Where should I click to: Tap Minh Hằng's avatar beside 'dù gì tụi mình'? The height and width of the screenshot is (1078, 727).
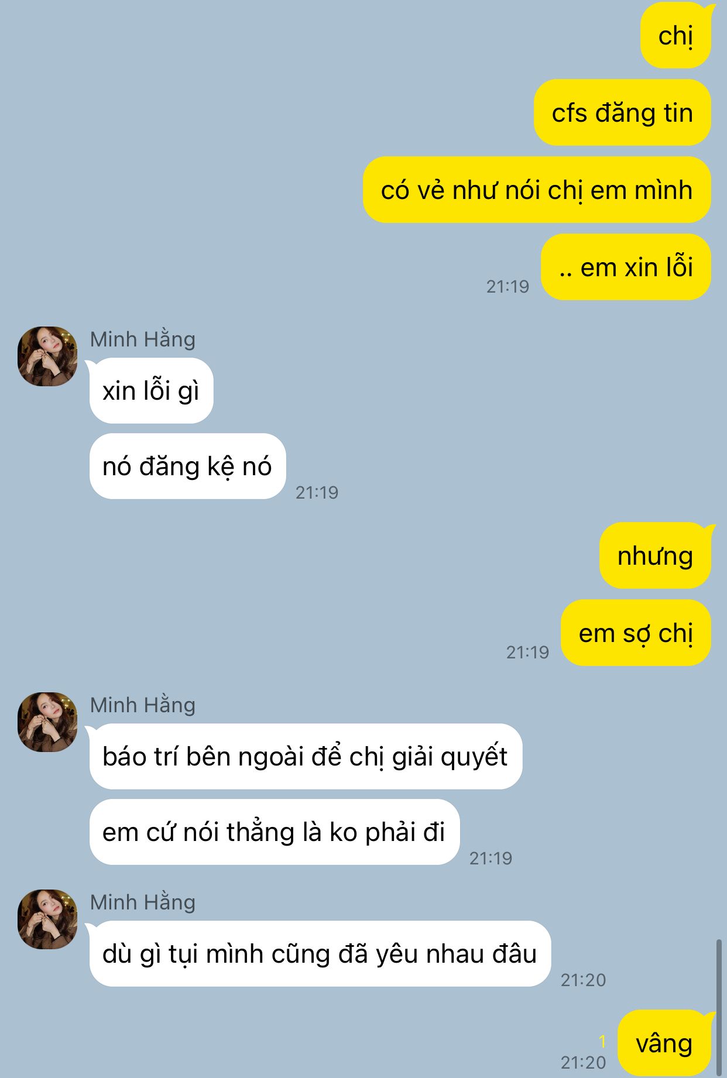click(x=47, y=919)
